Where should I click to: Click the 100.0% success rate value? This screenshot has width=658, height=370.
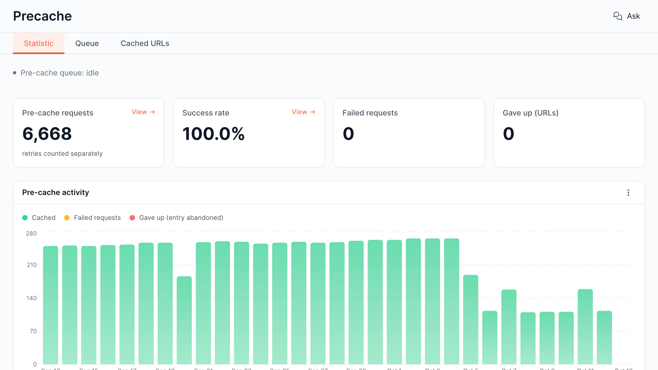pyautogui.click(x=213, y=134)
